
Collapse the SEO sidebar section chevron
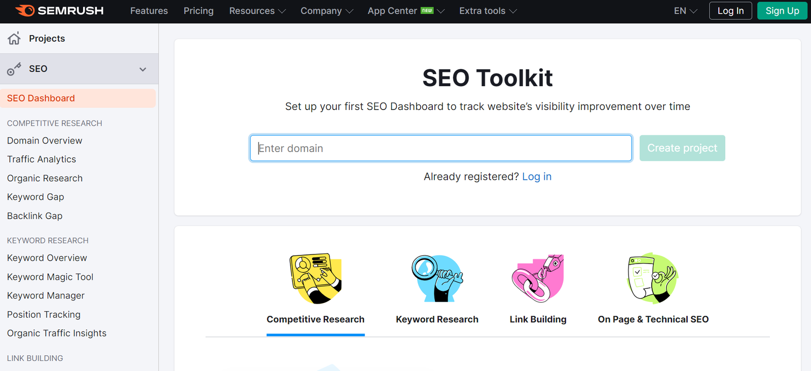(143, 69)
